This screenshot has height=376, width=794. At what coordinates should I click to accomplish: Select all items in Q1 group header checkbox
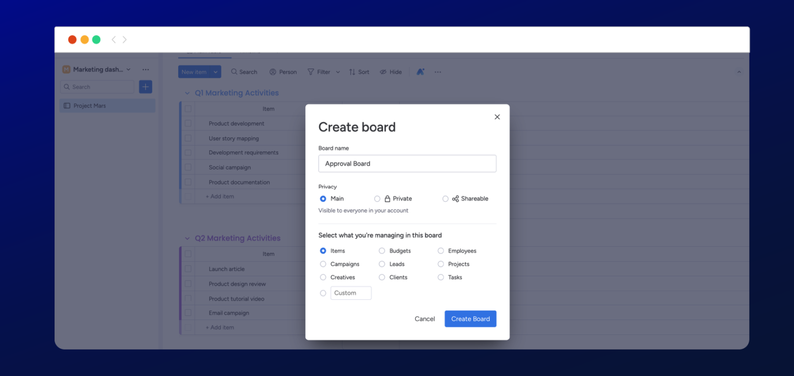point(188,109)
